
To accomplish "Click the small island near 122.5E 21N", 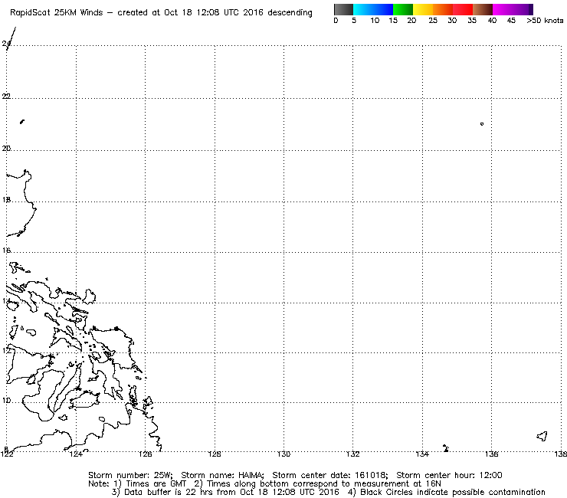I will pyautogui.click(x=22, y=122).
